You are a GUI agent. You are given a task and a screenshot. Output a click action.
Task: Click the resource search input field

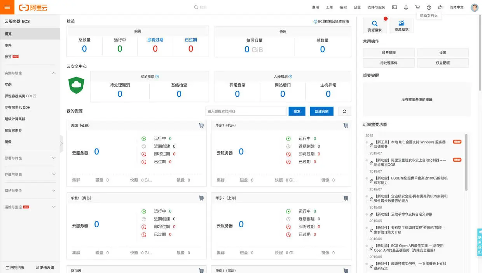click(246, 111)
